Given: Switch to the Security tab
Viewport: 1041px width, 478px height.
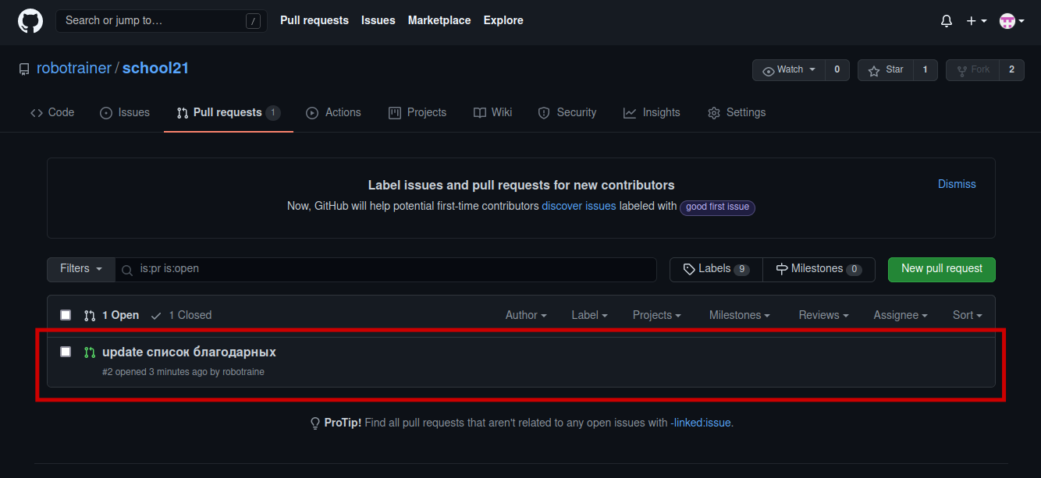Looking at the screenshot, I should [x=567, y=113].
